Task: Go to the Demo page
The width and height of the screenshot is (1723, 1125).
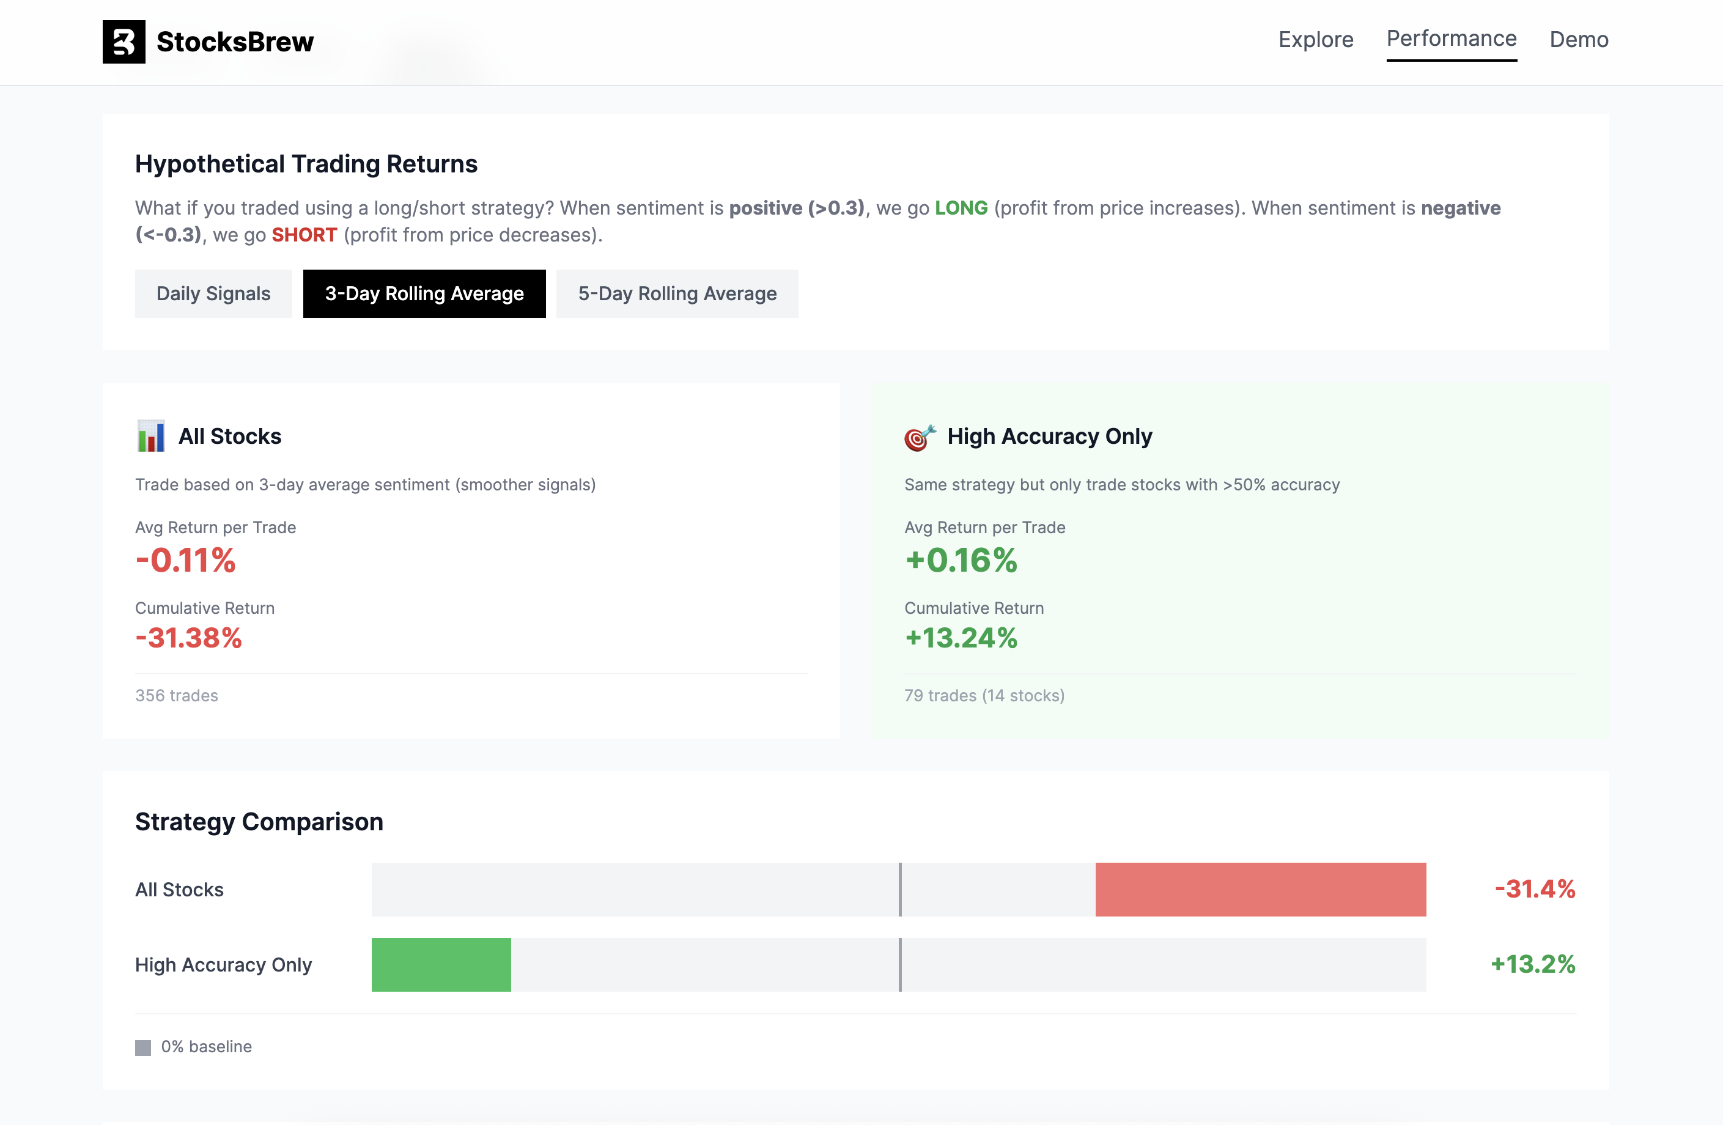Action: [x=1578, y=39]
